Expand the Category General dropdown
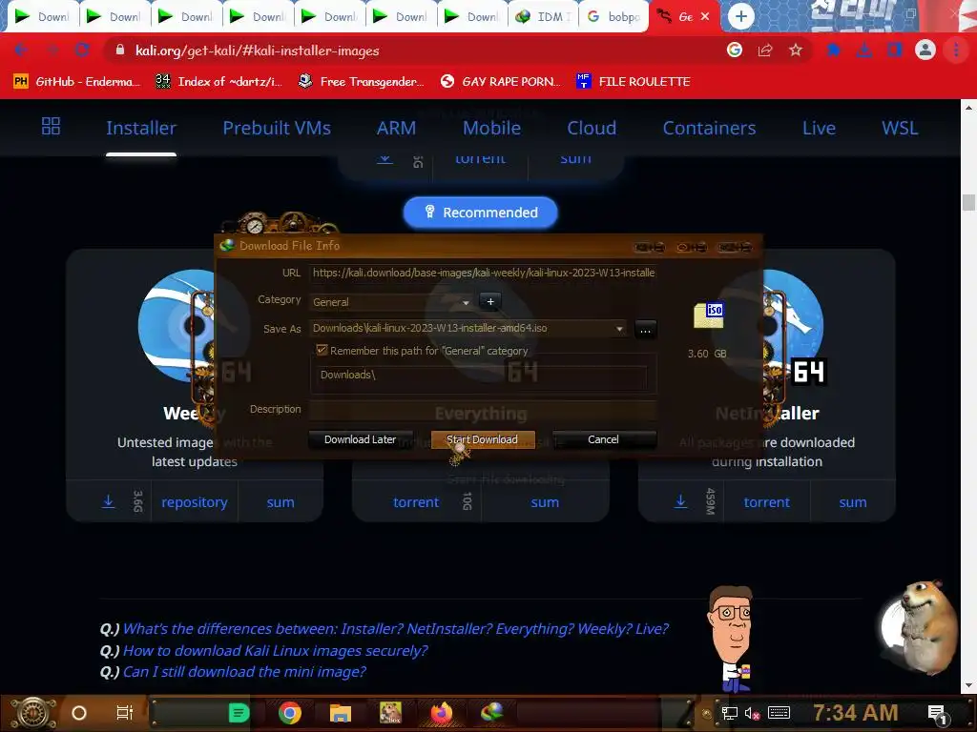Image resolution: width=977 pixels, height=732 pixels. [x=466, y=302]
